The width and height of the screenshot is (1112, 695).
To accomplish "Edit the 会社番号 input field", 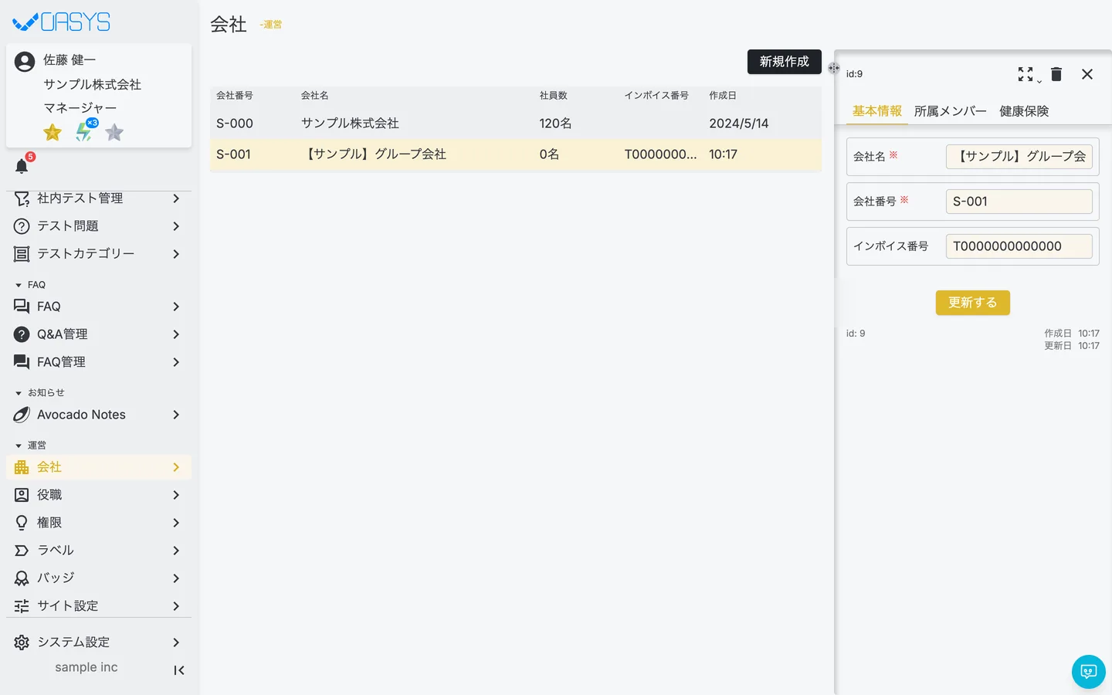I will tap(1019, 202).
